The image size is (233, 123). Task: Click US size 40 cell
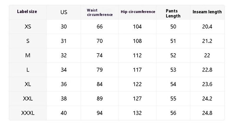tap(64, 113)
